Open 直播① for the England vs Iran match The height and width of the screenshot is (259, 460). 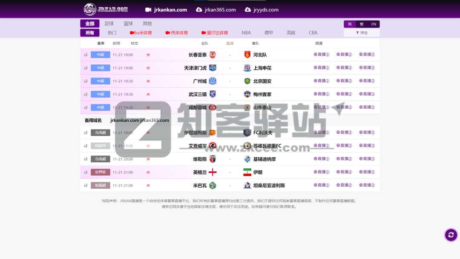coord(322,172)
